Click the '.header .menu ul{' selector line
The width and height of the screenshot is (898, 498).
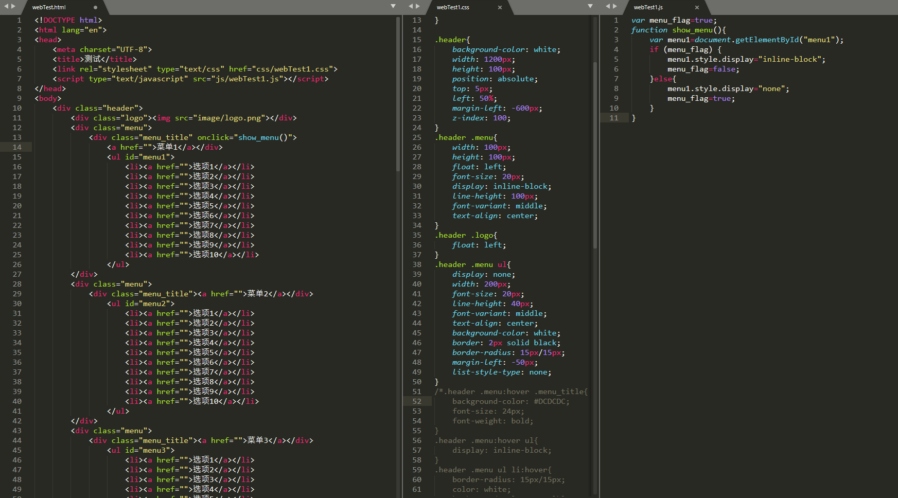click(473, 264)
